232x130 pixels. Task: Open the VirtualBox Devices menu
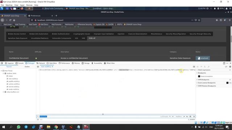(x=29, y=5)
